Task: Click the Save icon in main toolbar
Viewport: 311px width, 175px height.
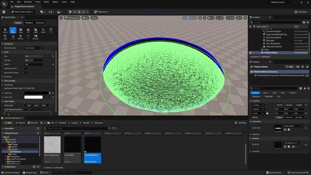Action: tap(4, 12)
